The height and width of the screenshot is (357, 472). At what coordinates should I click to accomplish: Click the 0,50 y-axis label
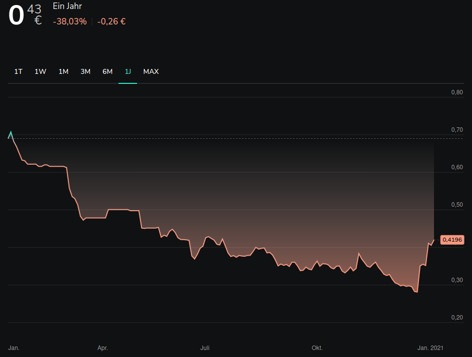tap(457, 205)
